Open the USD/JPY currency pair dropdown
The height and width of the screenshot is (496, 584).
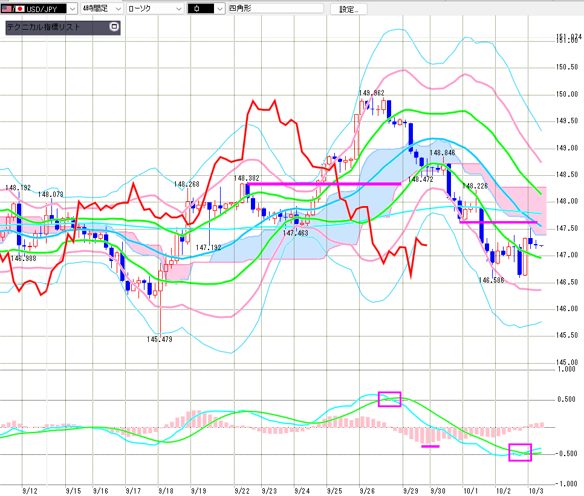(x=71, y=9)
